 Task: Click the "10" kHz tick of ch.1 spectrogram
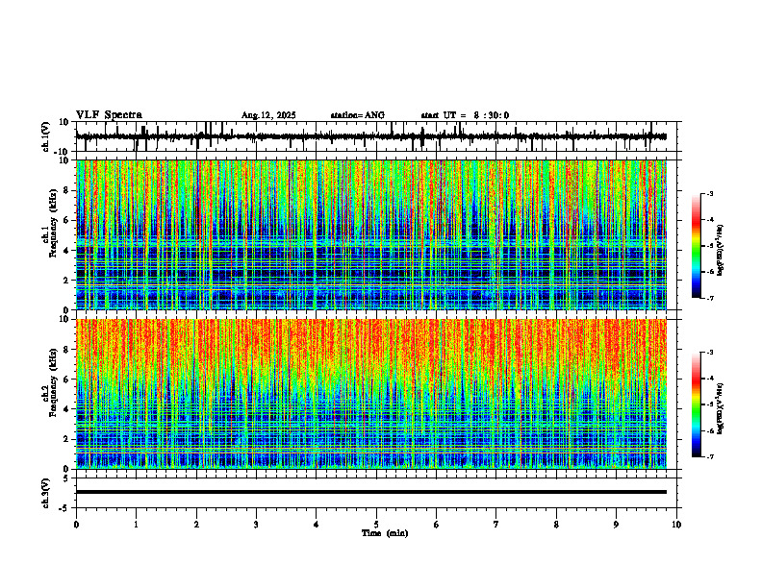pos(63,160)
